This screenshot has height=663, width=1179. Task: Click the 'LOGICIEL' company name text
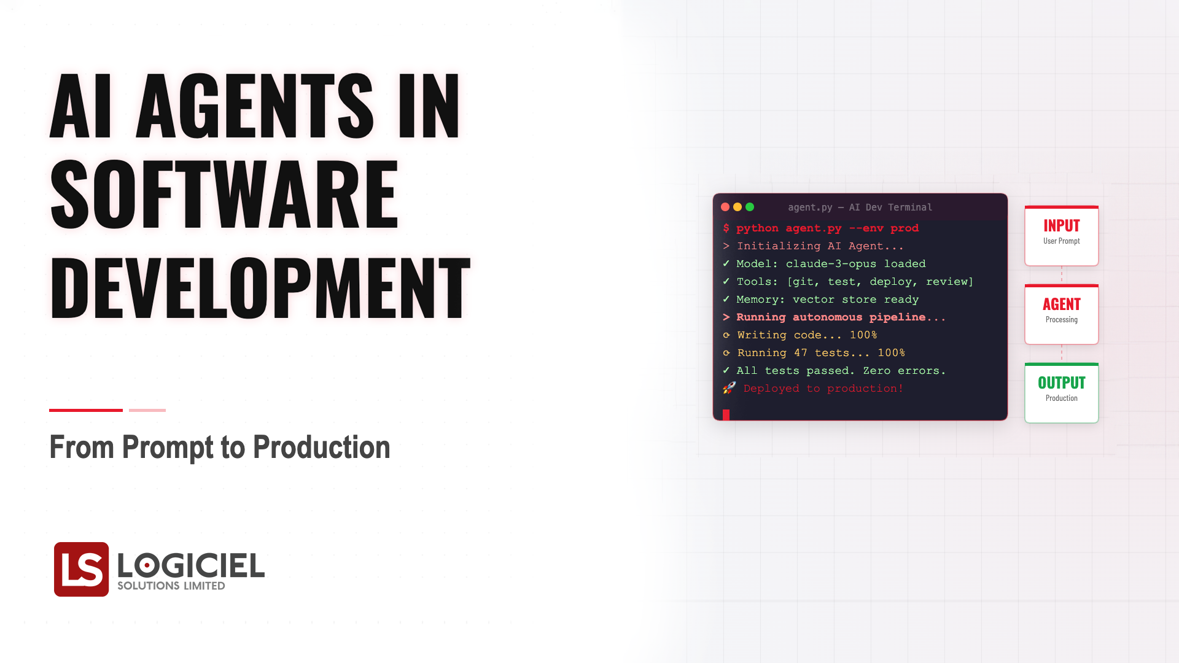pos(191,565)
